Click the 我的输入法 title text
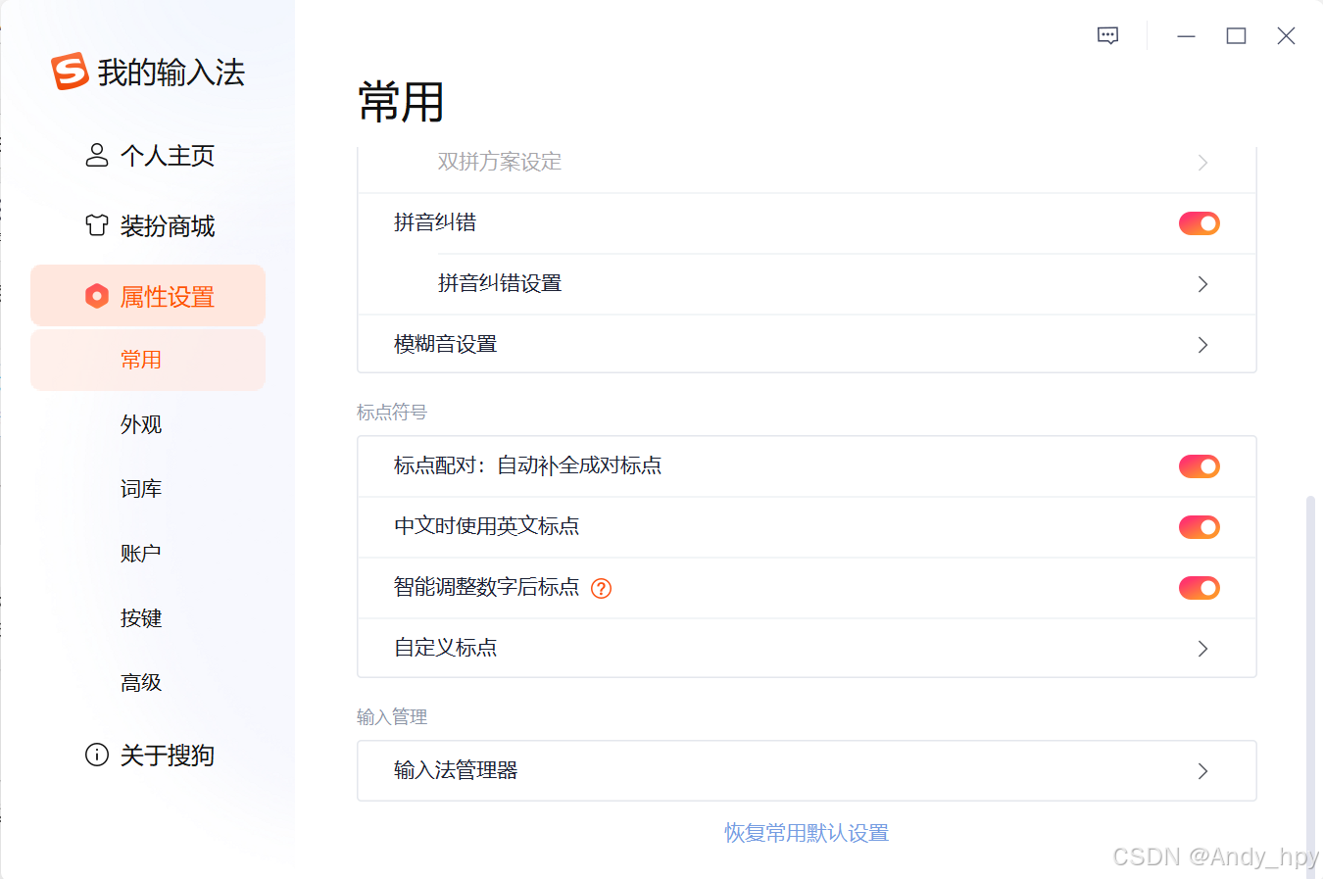This screenshot has width=1323, height=879. pos(171,73)
